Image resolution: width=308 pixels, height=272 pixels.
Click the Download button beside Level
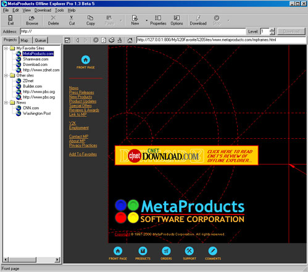[x=291, y=31]
